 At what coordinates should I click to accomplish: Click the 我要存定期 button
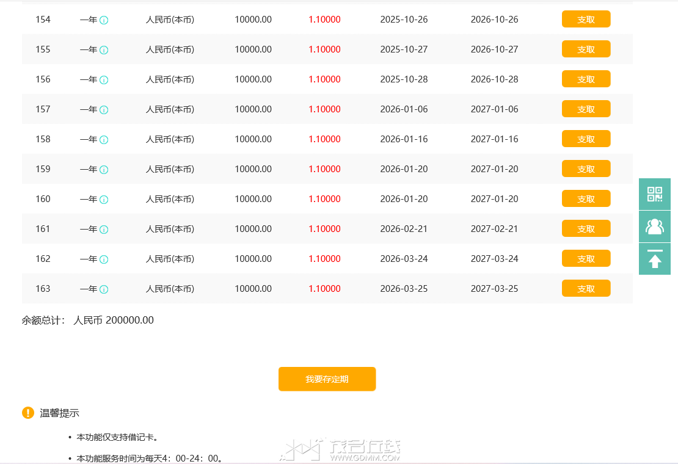(x=327, y=379)
